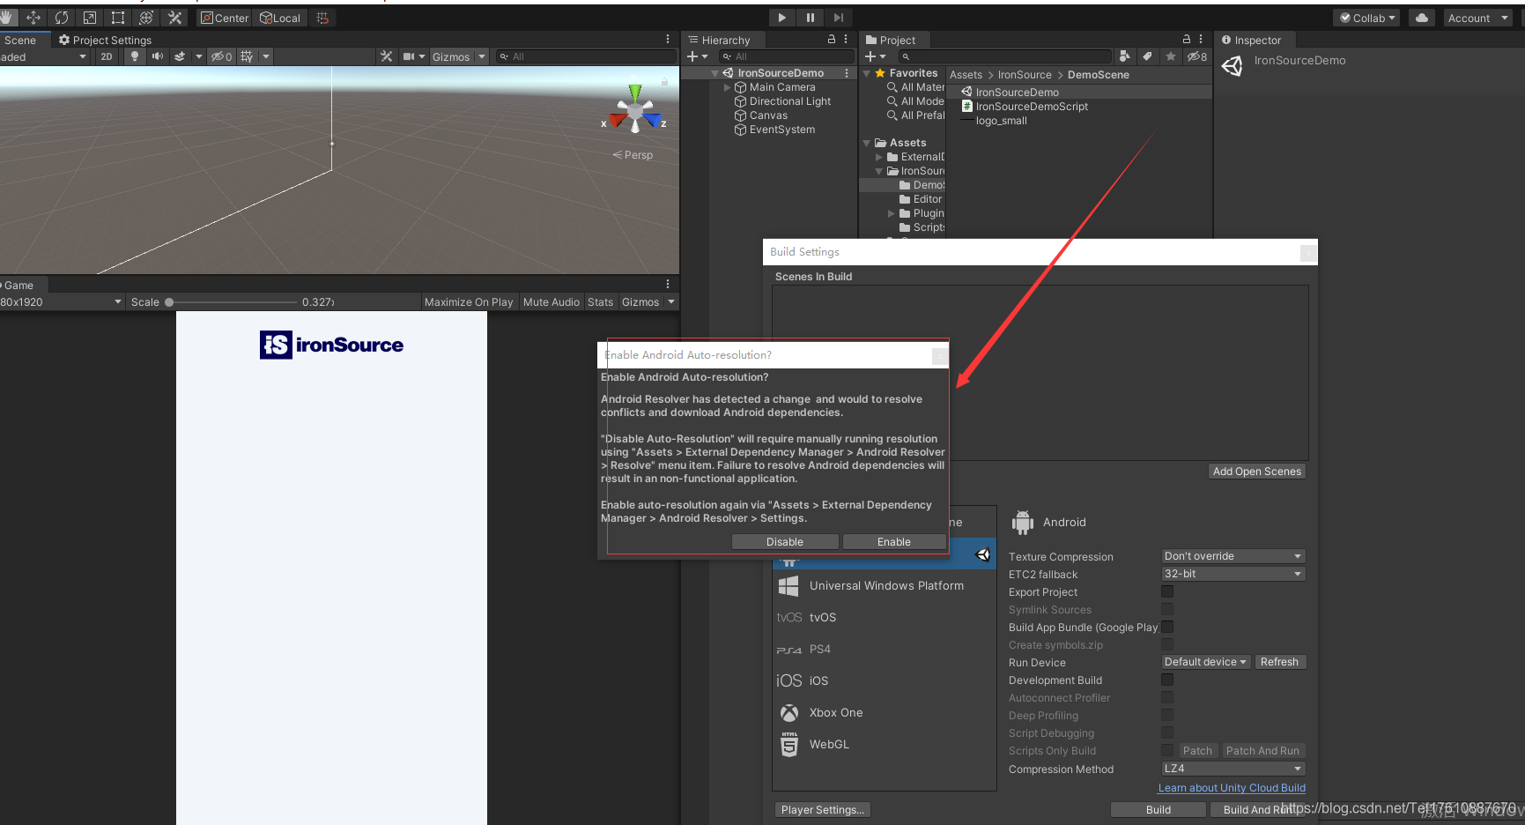
Task: Switch to Inspector tab
Action: tap(1251, 40)
